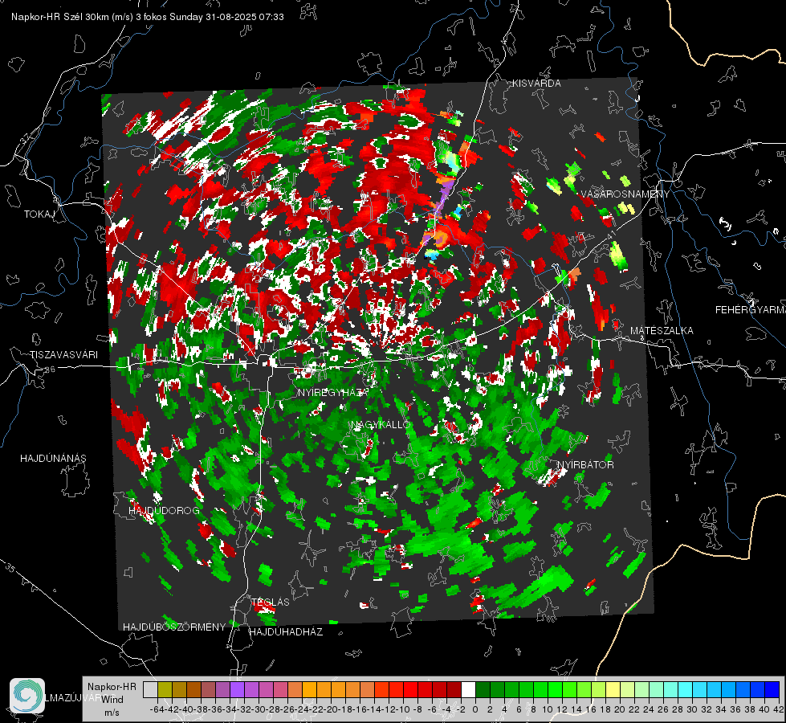Image resolution: width=786 pixels, height=723 pixels.
Task: Click the m/s unit label in legend
Action: [112, 713]
